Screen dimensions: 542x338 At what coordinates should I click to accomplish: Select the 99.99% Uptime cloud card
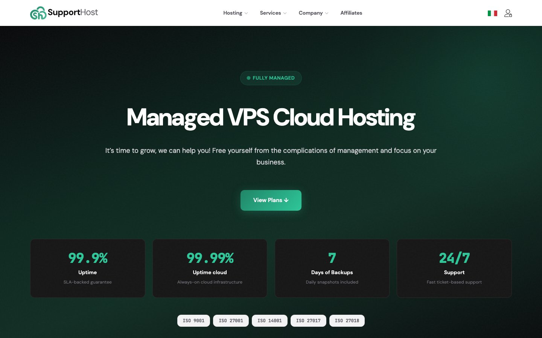(210, 268)
